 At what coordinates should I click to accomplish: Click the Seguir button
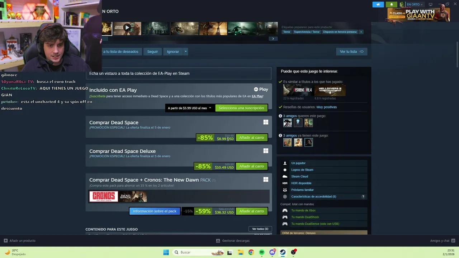coord(152,52)
